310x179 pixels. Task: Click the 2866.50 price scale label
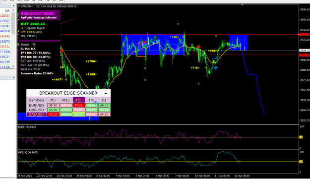pyautogui.click(x=305, y=90)
